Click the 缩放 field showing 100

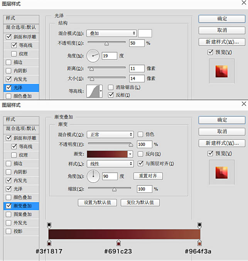[x=144, y=189]
